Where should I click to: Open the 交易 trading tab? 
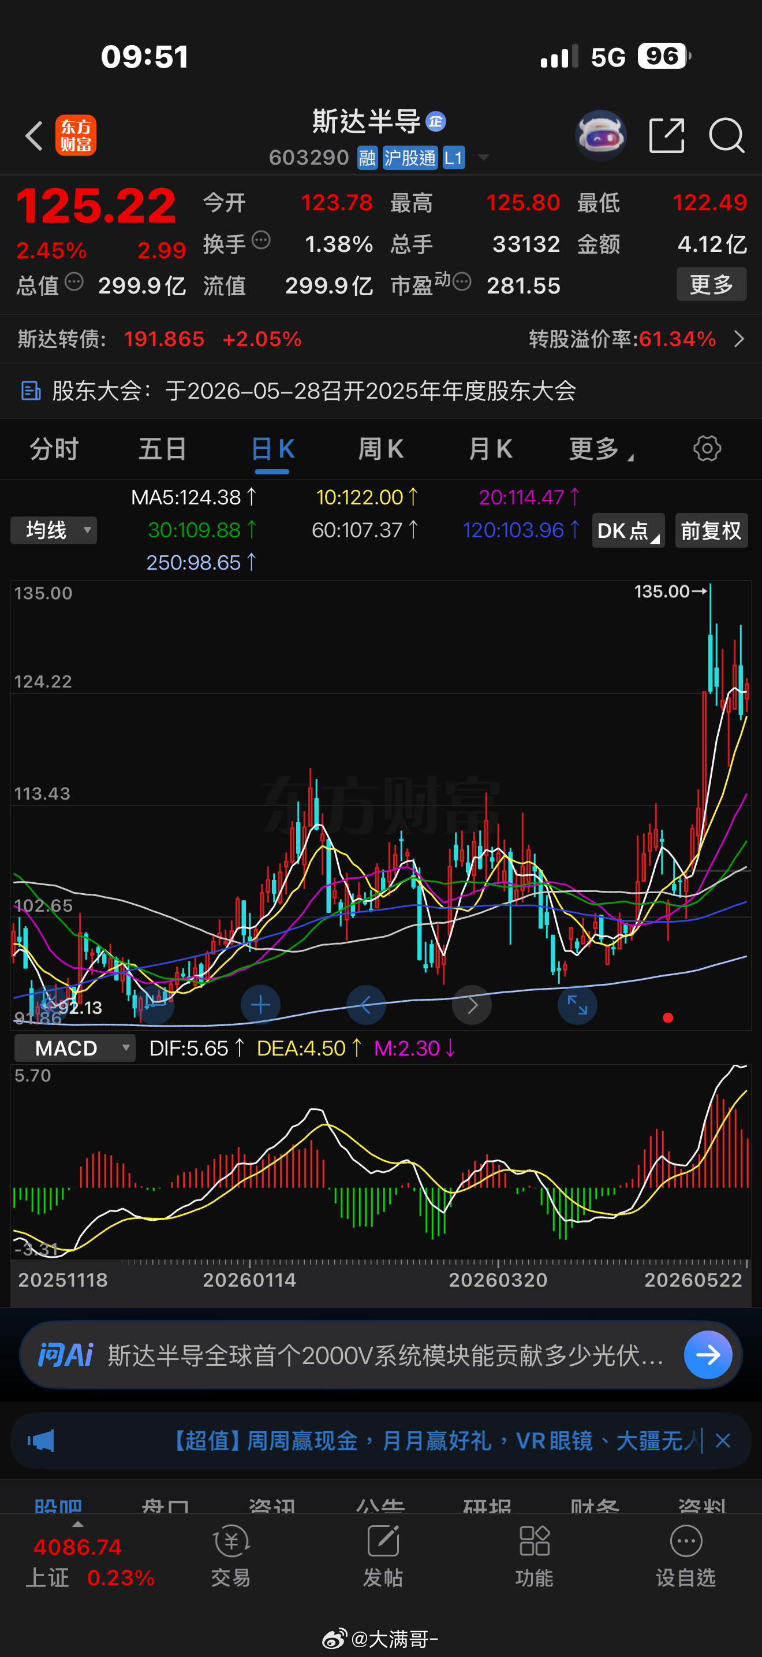click(x=231, y=1555)
